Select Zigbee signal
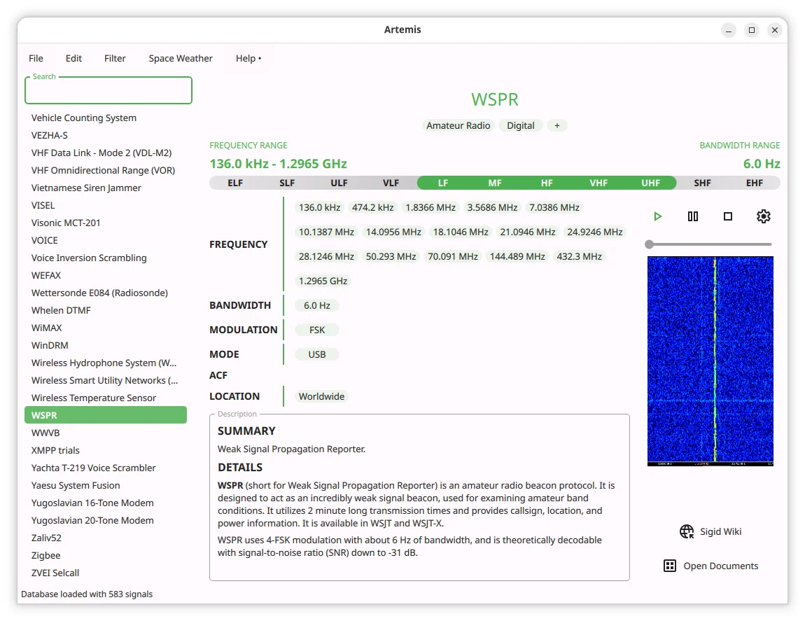The image size is (805, 621). tap(106, 554)
